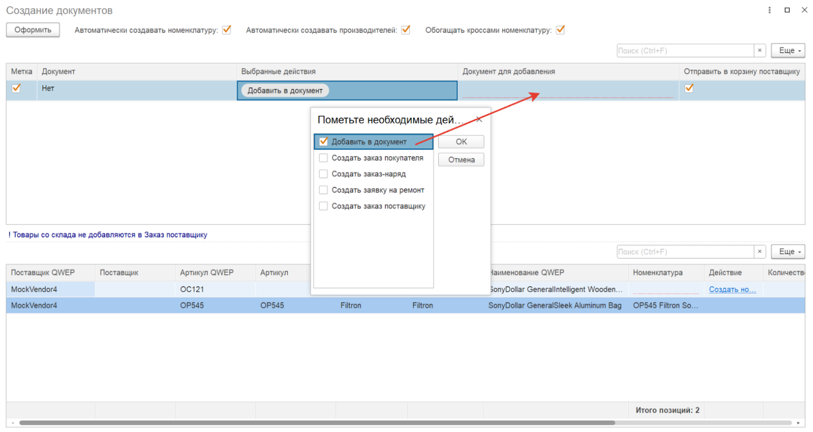Expand the lower 'Еще' dropdown menu
The height and width of the screenshot is (432, 813).
click(788, 252)
